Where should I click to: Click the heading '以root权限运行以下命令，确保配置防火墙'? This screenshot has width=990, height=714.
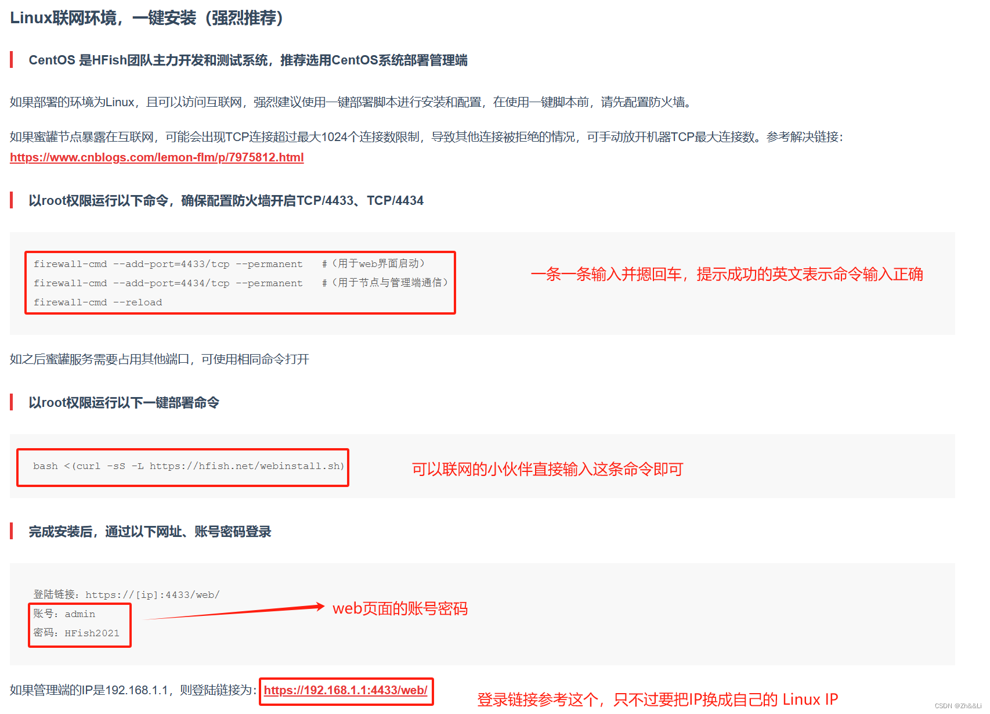pyautogui.click(x=226, y=201)
